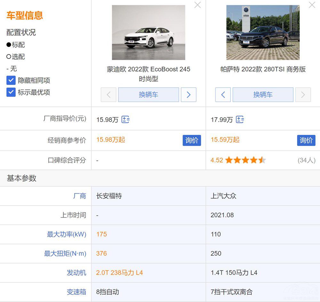Image resolution: width=320 pixels, height=302 pixels.
Task: Click previous arrow for the 帕萨特 model
Action: point(223,95)
